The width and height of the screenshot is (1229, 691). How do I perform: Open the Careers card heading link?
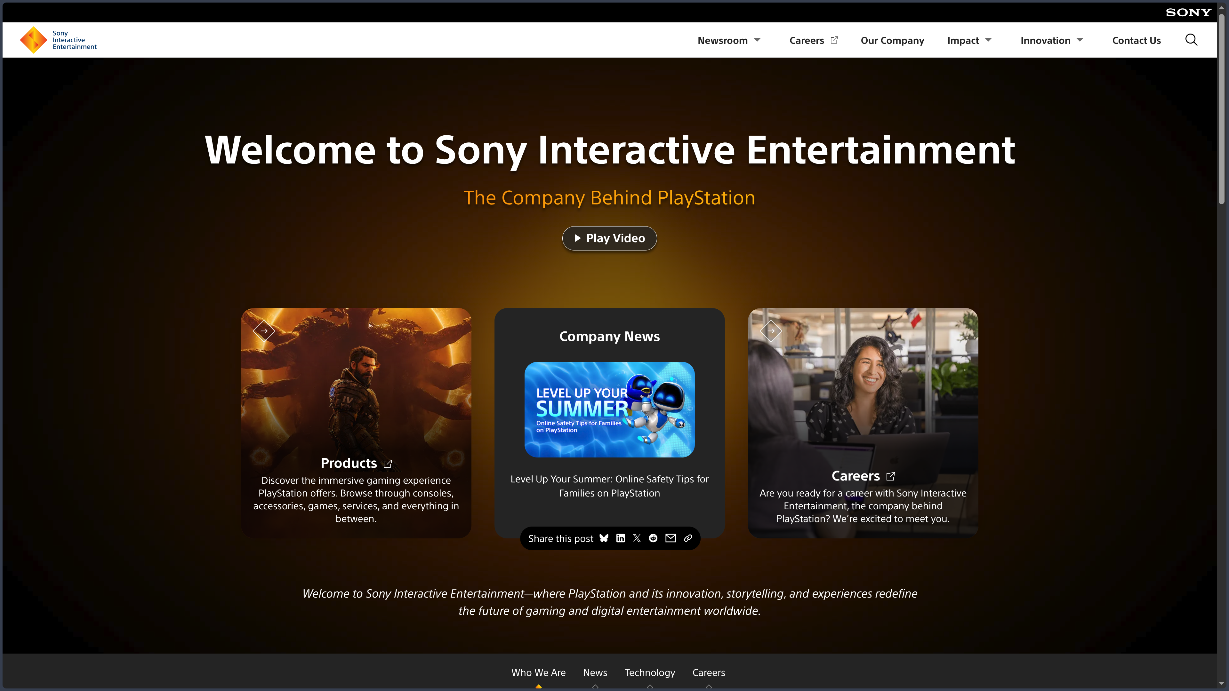(x=855, y=476)
